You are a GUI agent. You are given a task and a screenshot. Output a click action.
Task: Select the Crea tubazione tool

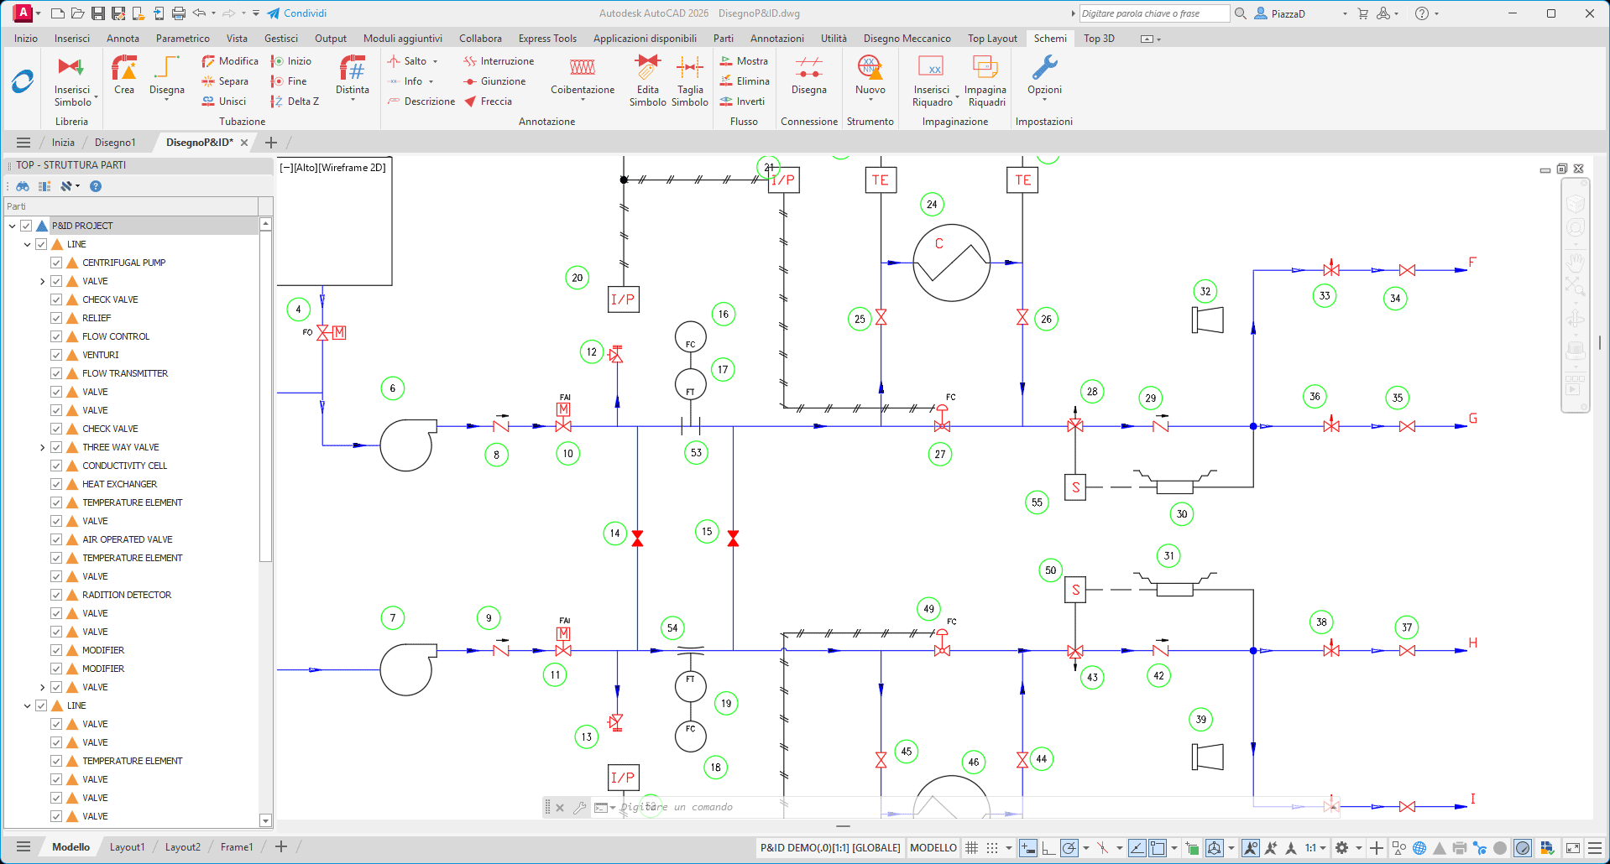(x=124, y=69)
